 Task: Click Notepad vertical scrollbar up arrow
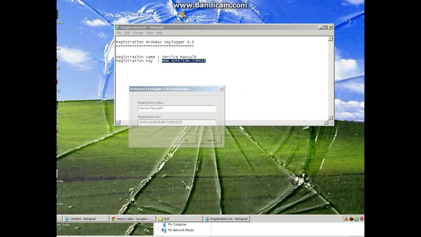coord(331,39)
